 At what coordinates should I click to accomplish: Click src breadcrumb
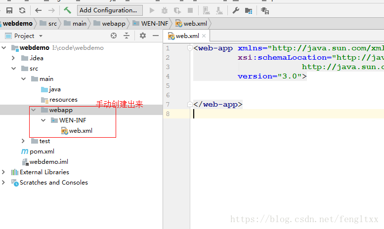48,24
